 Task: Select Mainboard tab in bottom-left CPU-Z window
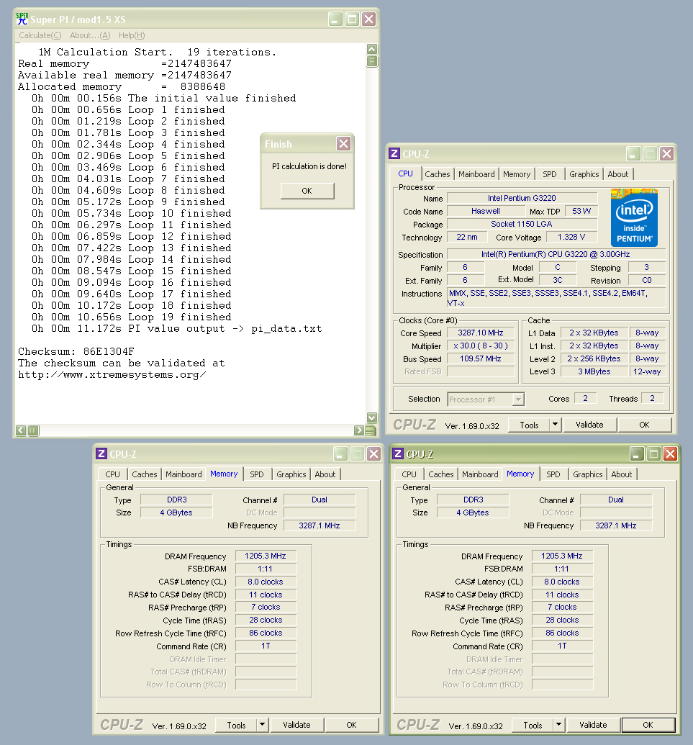[184, 474]
